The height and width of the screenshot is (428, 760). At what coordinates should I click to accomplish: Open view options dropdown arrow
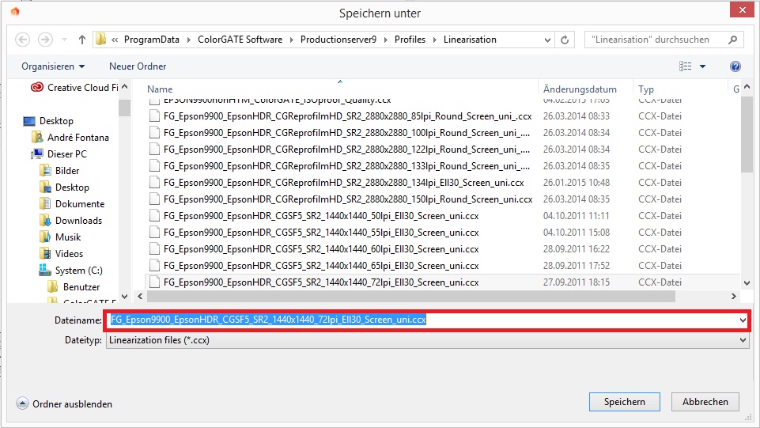[702, 66]
